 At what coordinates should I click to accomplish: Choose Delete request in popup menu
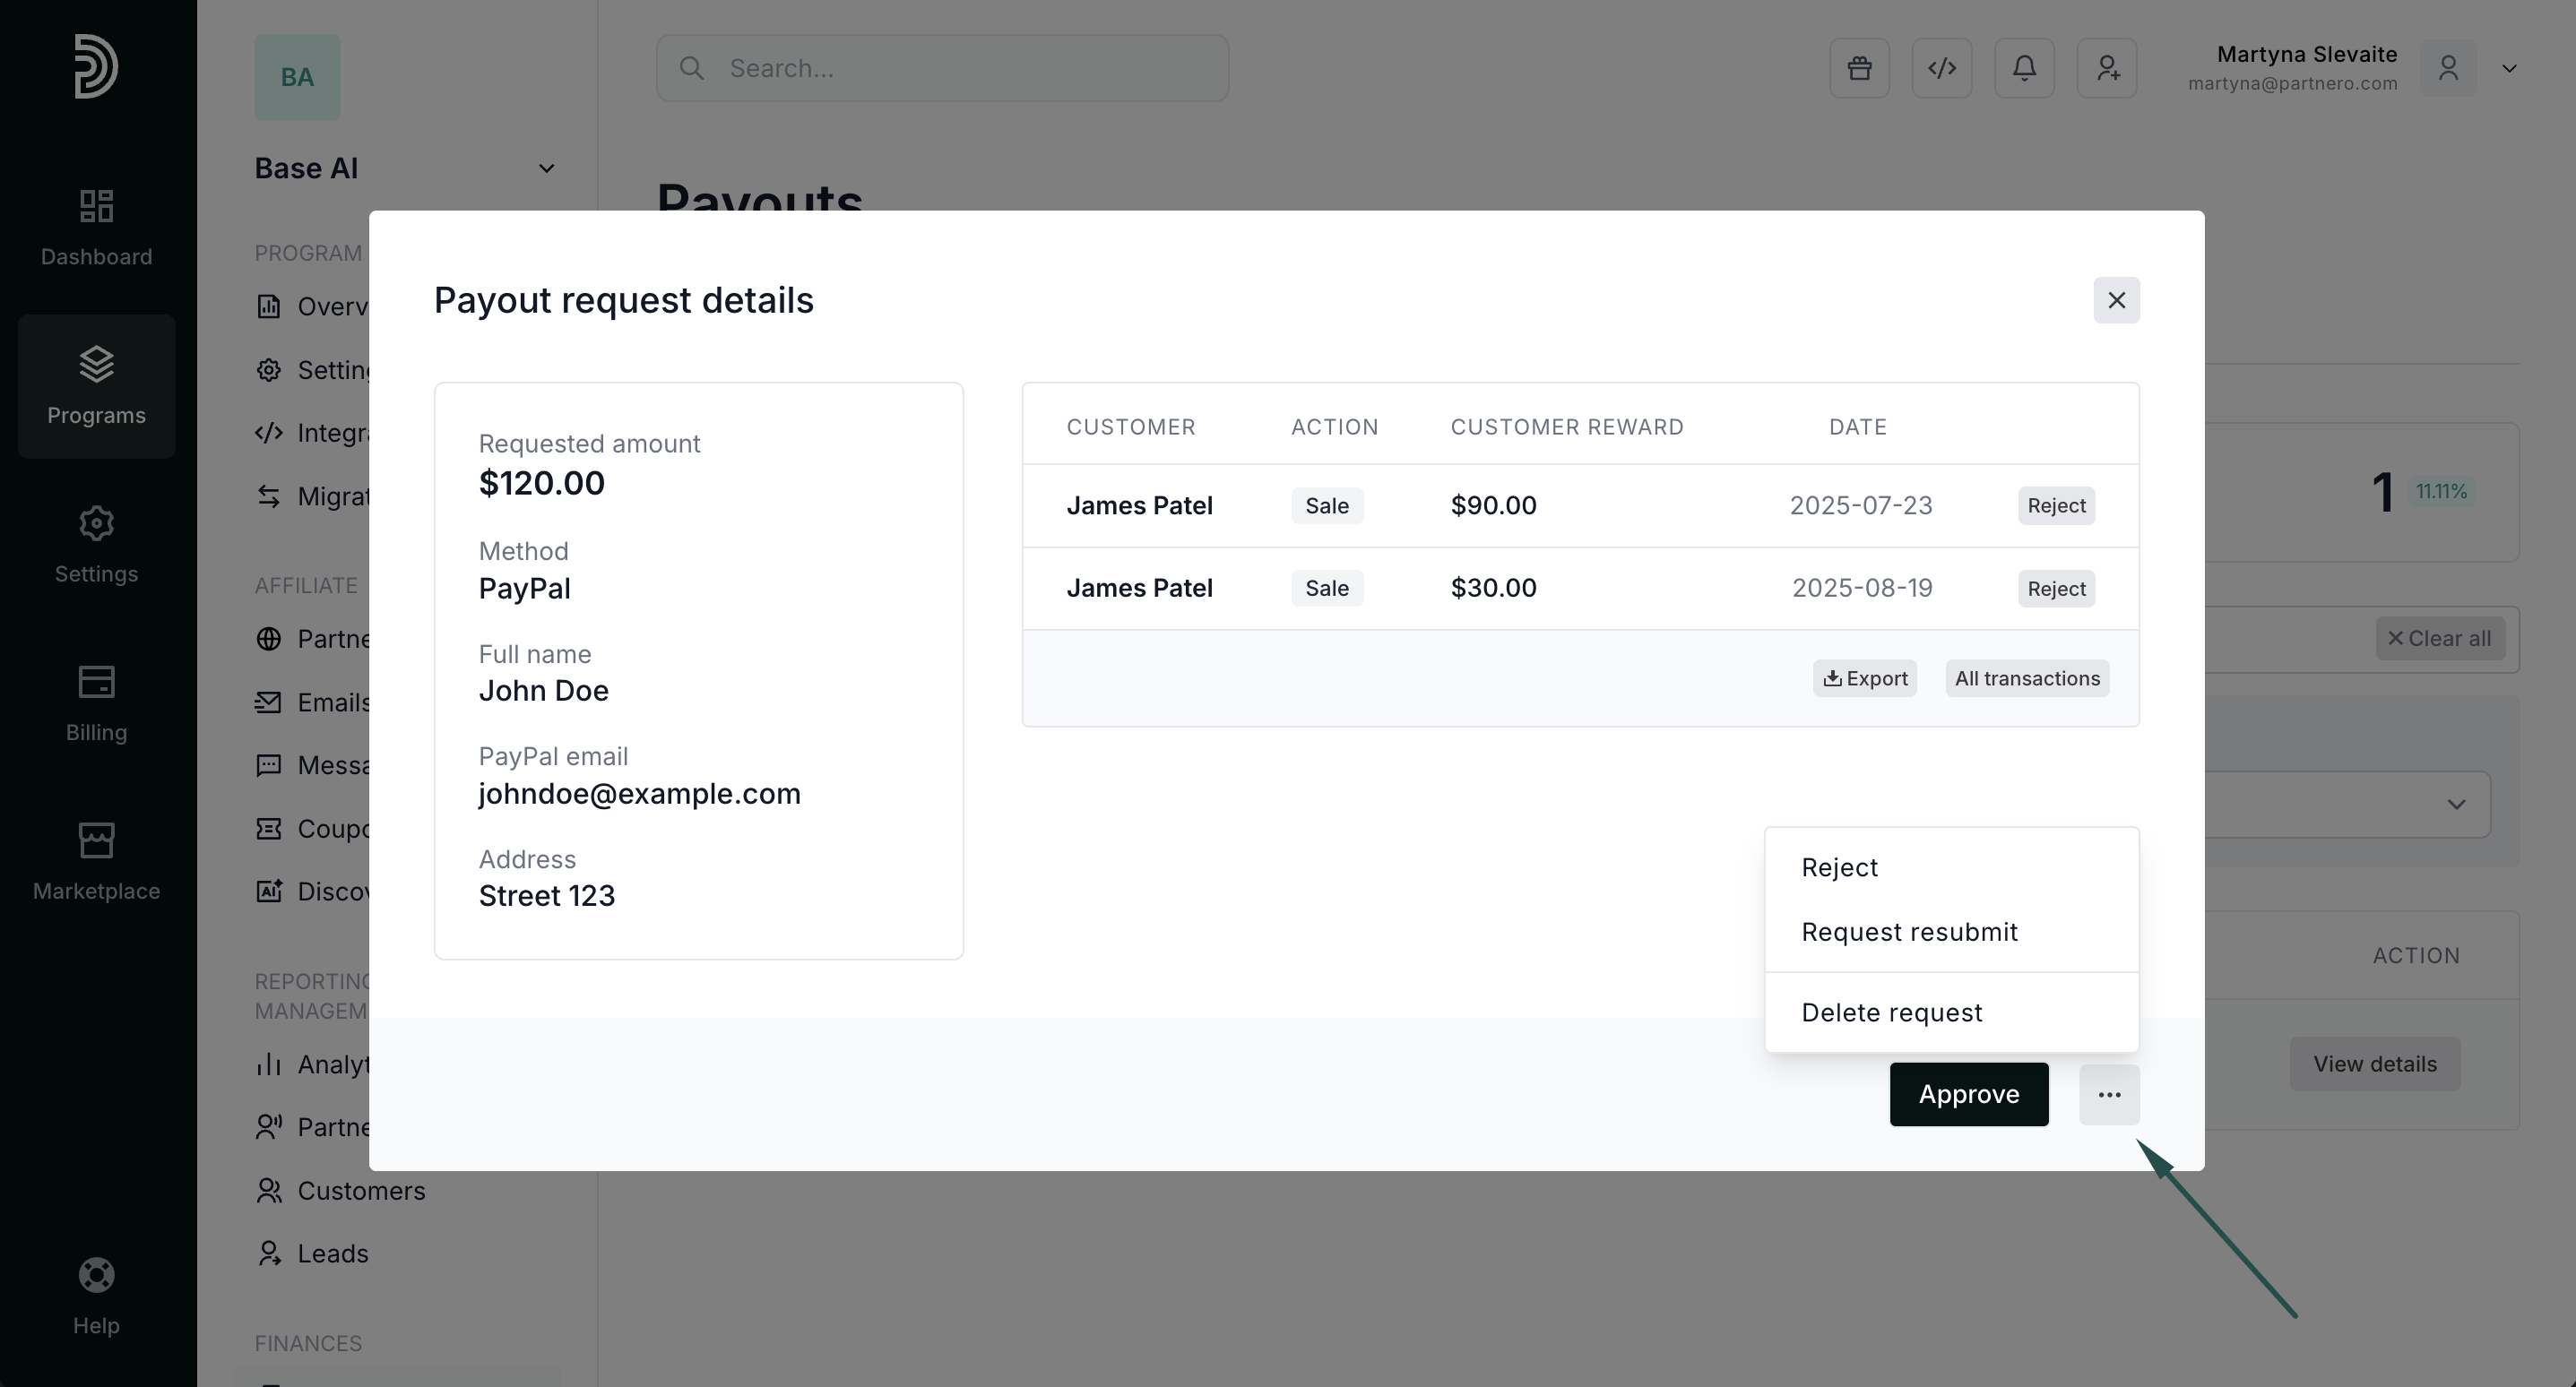(1891, 1012)
